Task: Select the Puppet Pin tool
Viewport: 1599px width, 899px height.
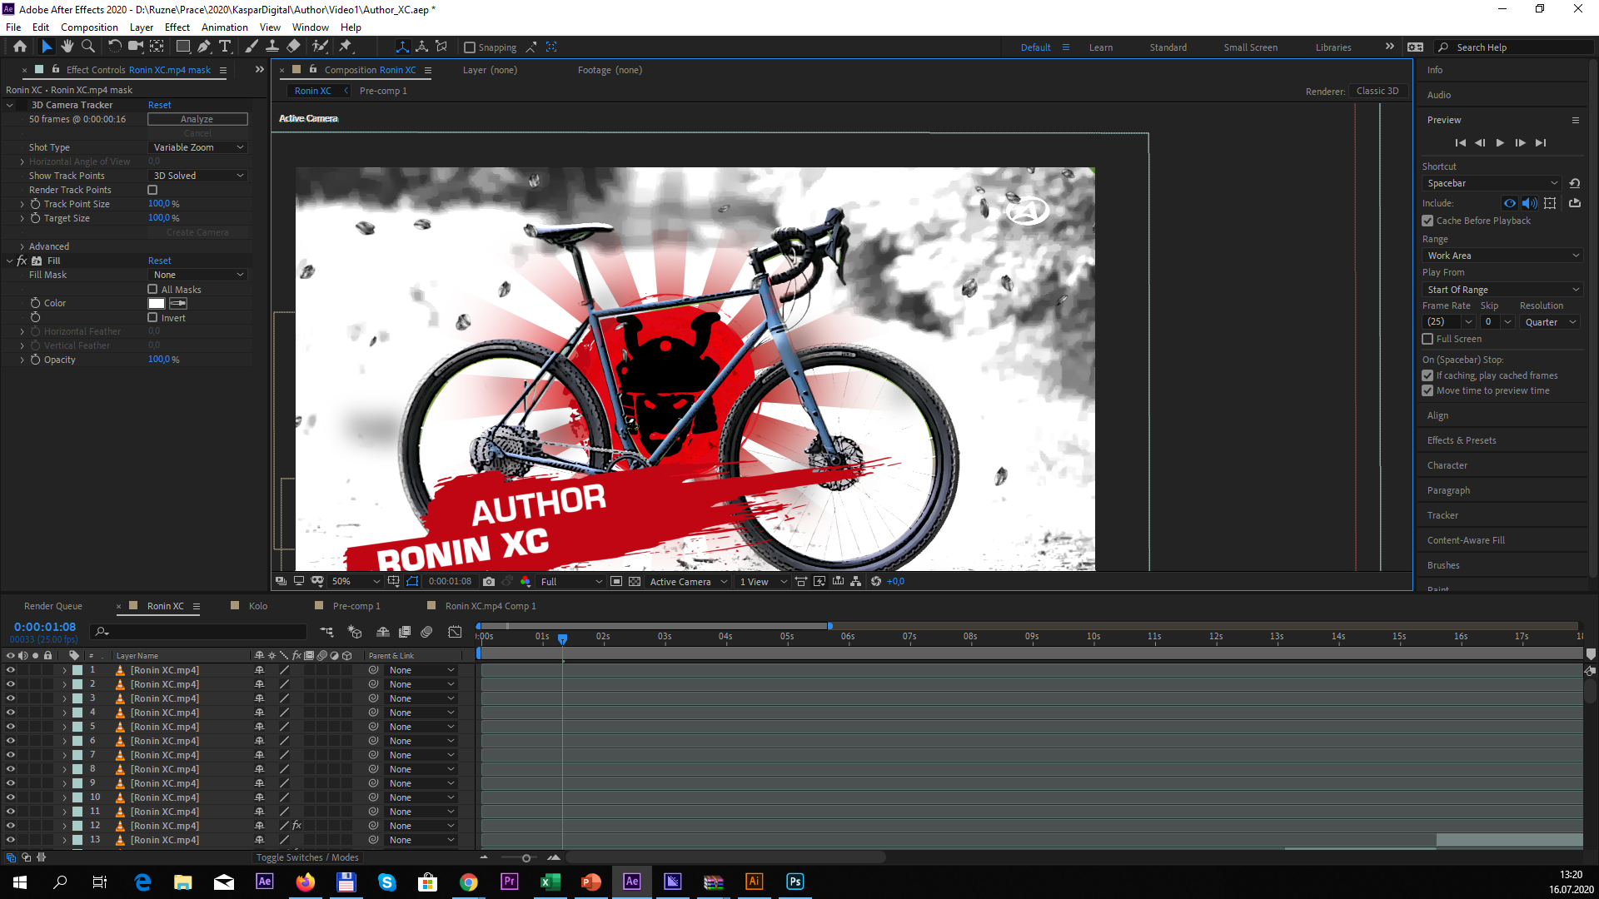Action: [346, 47]
